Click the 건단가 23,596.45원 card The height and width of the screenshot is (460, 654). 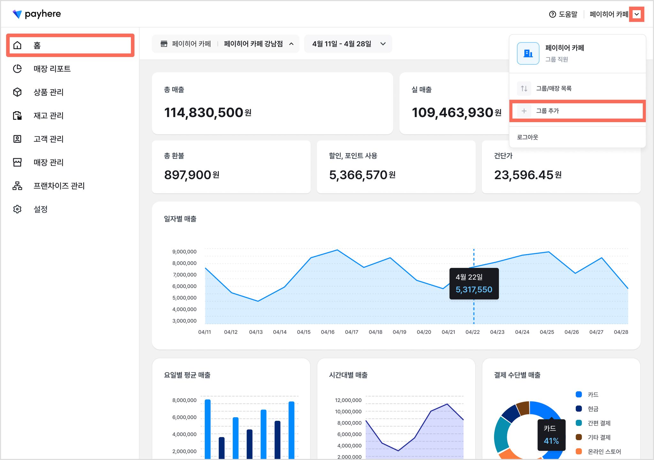(x=561, y=167)
